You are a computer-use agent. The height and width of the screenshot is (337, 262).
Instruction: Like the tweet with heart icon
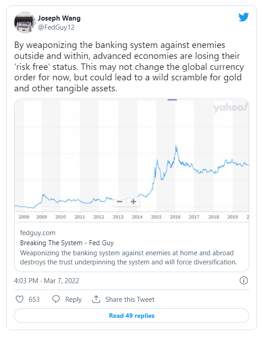(x=20, y=299)
